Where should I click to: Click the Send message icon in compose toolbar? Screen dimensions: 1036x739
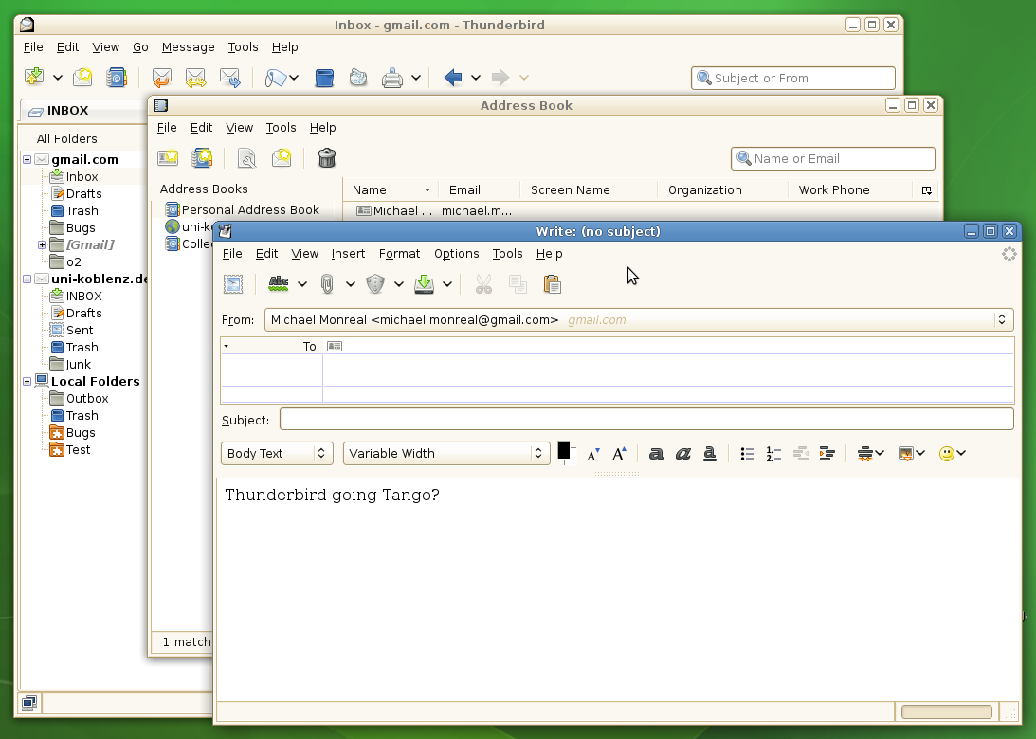233,283
